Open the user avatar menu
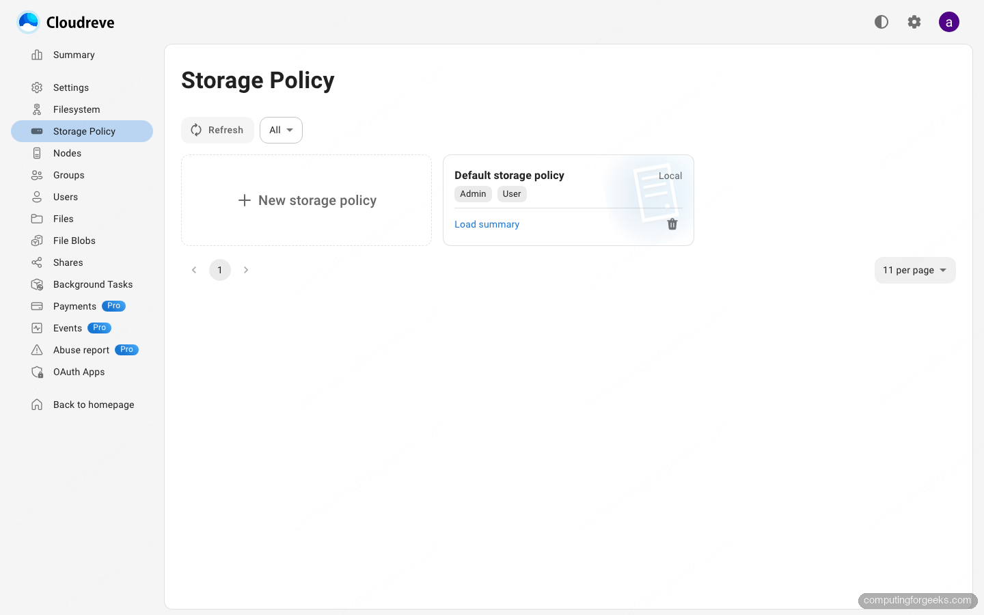 click(x=949, y=22)
